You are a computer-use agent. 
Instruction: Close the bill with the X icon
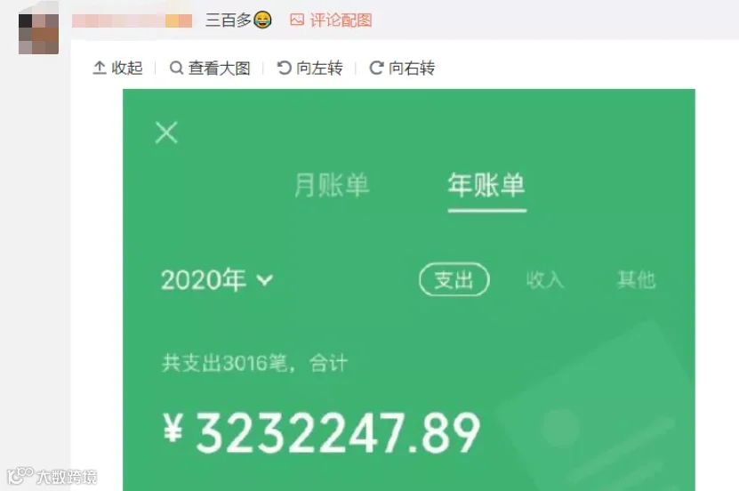point(166,133)
